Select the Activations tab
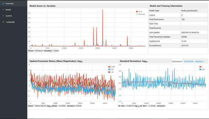Screen dimensions: 209x119 pyautogui.click(x=177, y=61)
